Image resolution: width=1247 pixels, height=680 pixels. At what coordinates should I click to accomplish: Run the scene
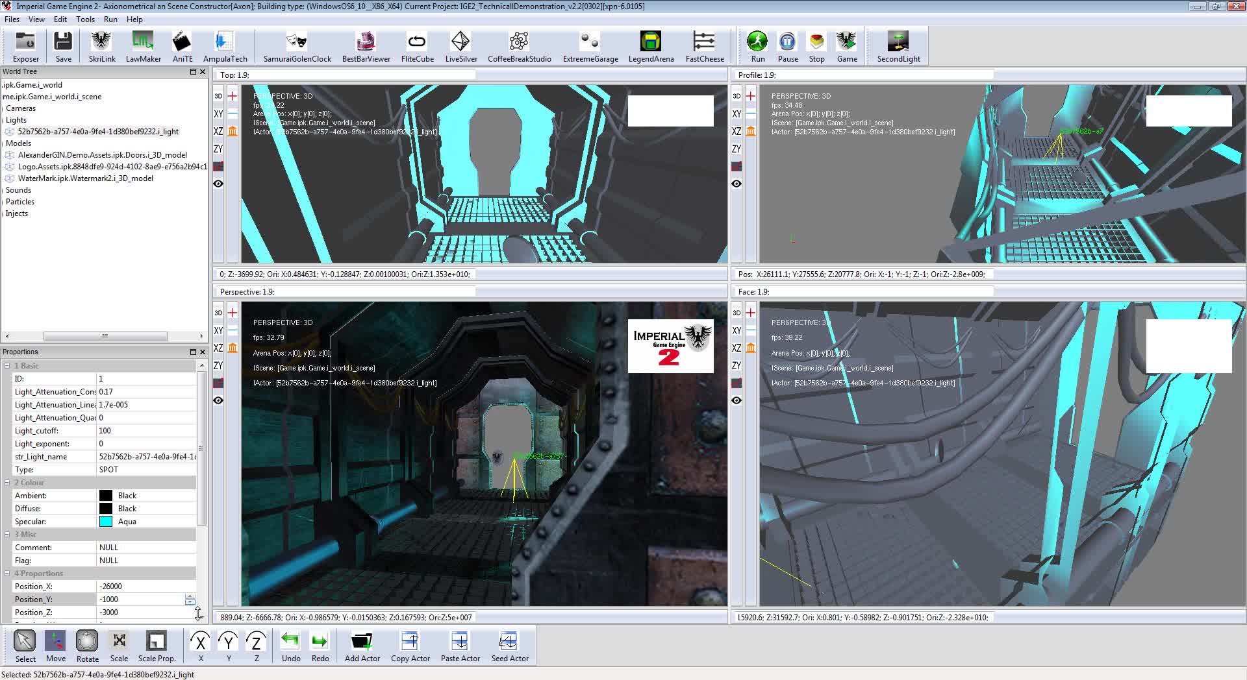coord(757,47)
